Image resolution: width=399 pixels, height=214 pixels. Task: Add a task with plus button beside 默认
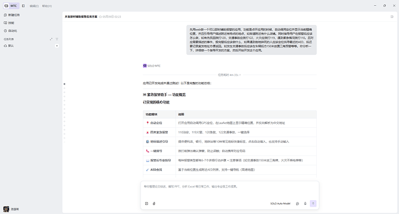pos(57,46)
